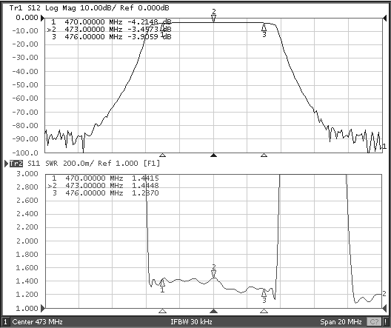391x328 pixels.
Task: Click the Tr1 marker 2 readout, 473 MHz row
Action: click(x=109, y=30)
